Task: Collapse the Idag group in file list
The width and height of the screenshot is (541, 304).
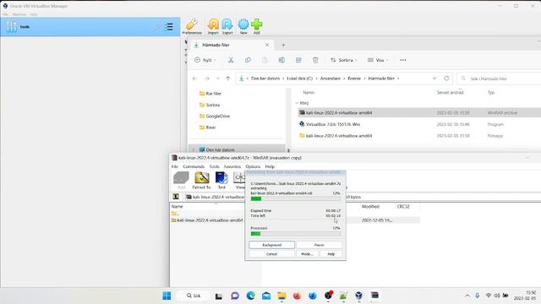Action: [x=297, y=103]
